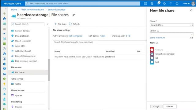Open Add Azure Search menu item
Viewport: 196px width, 110px height.
point(23,51)
